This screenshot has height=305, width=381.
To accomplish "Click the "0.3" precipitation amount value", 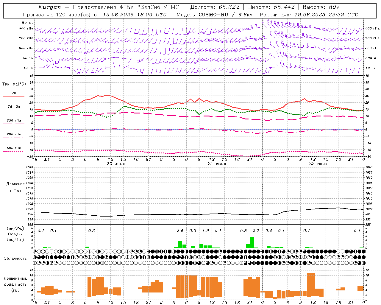I will tap(193, 231).
